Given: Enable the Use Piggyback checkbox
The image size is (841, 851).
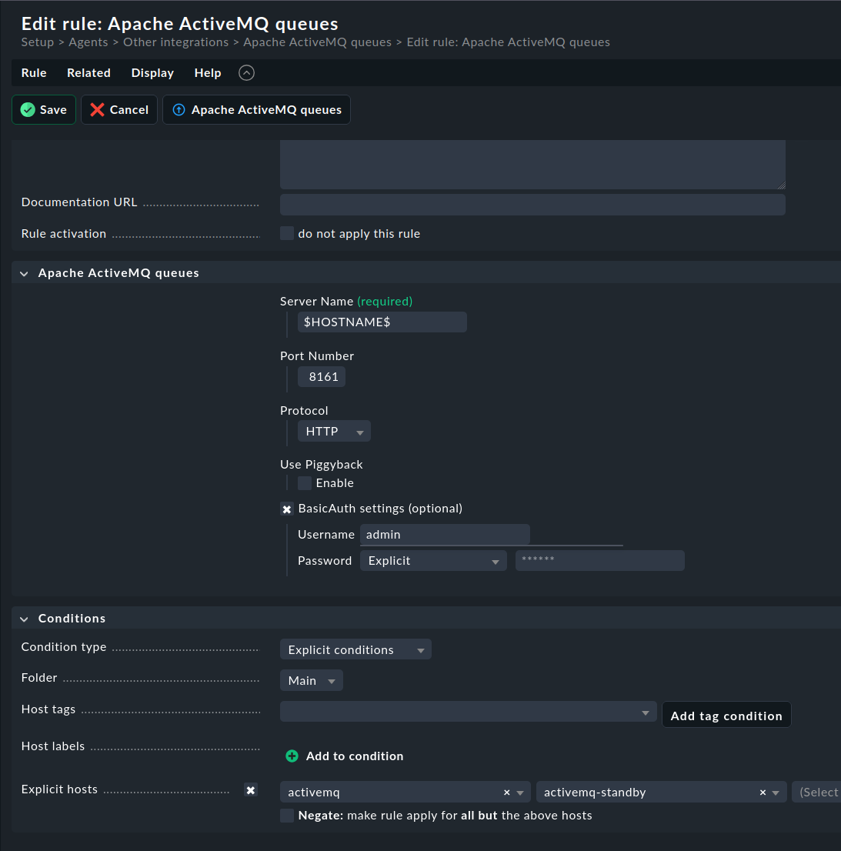Looking at the screenshot, I should point(304,482).
